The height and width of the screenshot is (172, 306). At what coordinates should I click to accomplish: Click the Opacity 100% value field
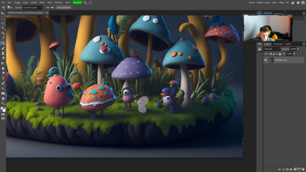[293, 49]
